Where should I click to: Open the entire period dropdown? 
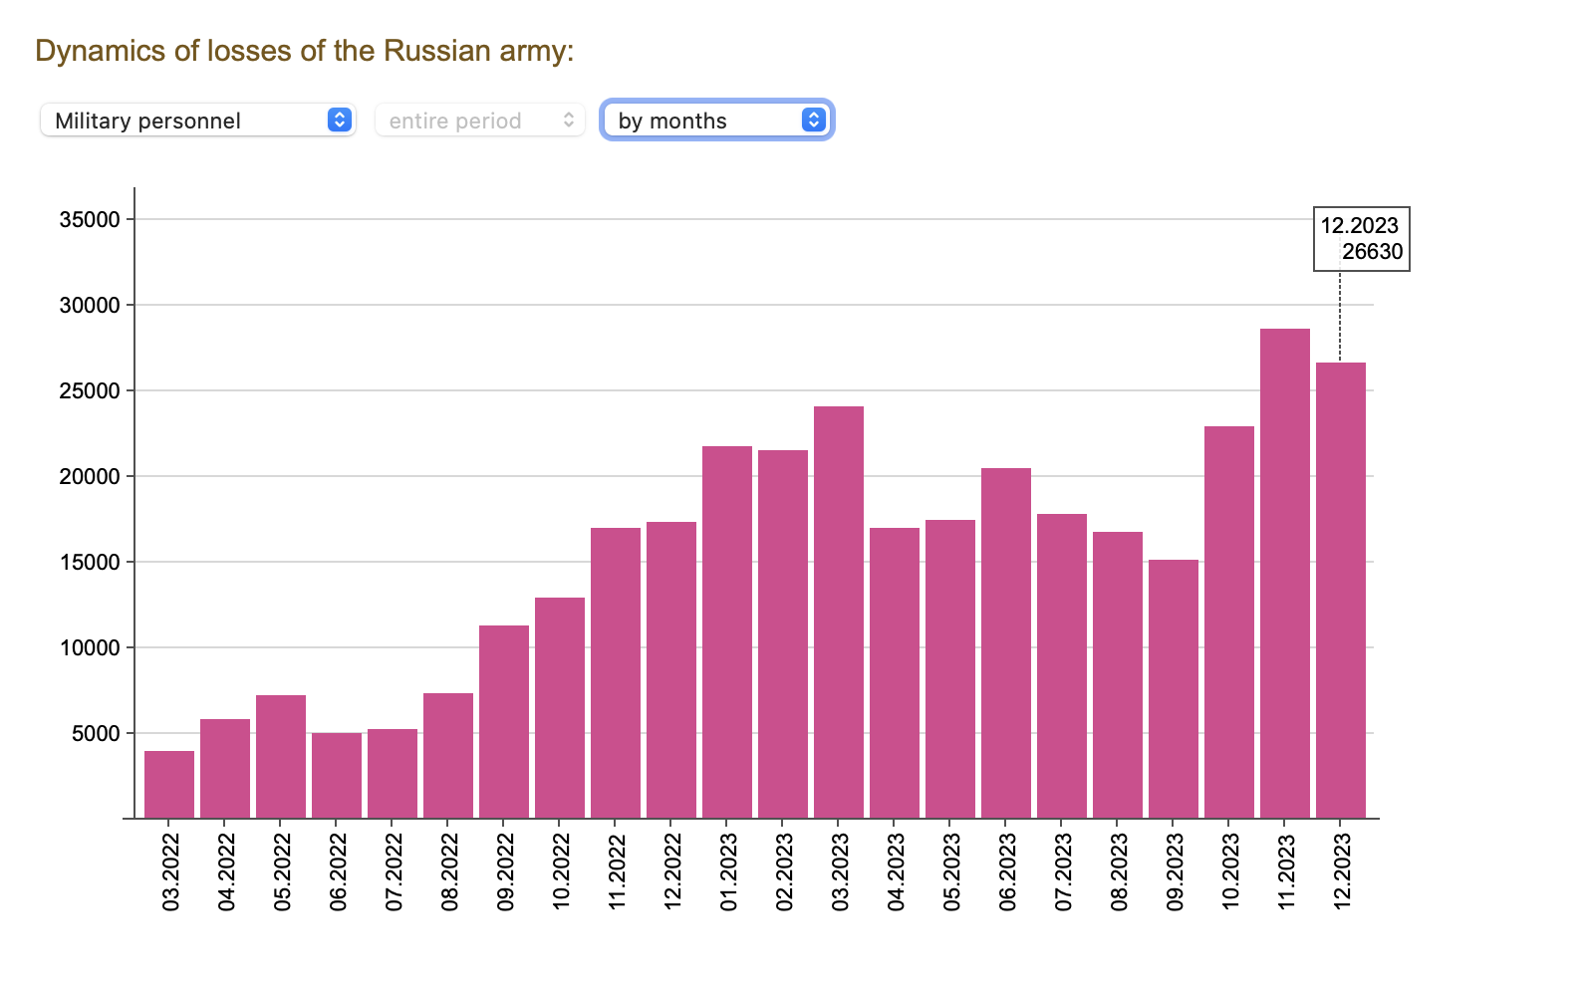tap(480, 121)
